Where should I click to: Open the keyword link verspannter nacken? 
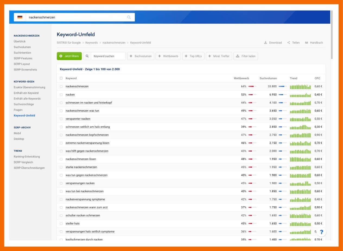(x=78, y=119)
